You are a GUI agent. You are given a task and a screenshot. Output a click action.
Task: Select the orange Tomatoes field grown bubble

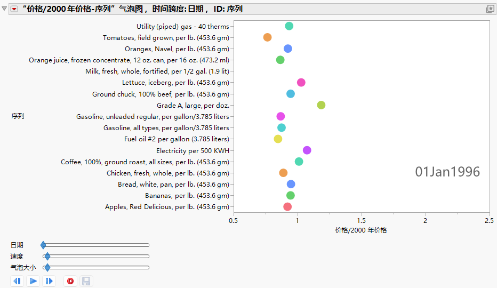(x=267, y=37)
